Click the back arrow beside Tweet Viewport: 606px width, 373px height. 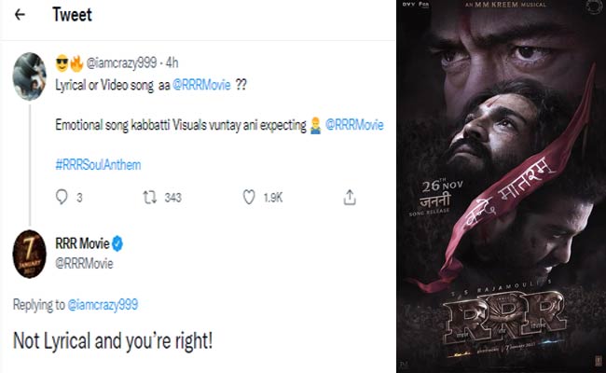20,16
